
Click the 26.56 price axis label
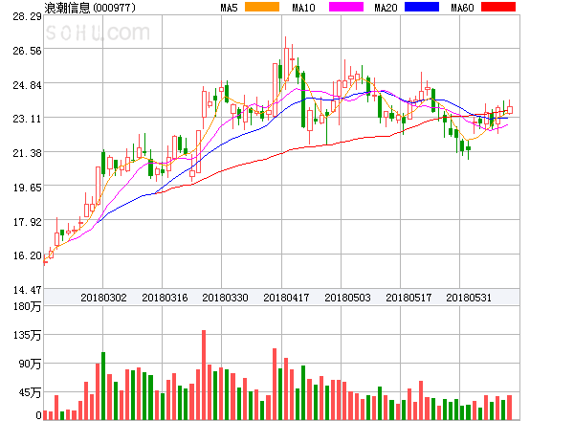pyautogui.click(x=27, y=51)
